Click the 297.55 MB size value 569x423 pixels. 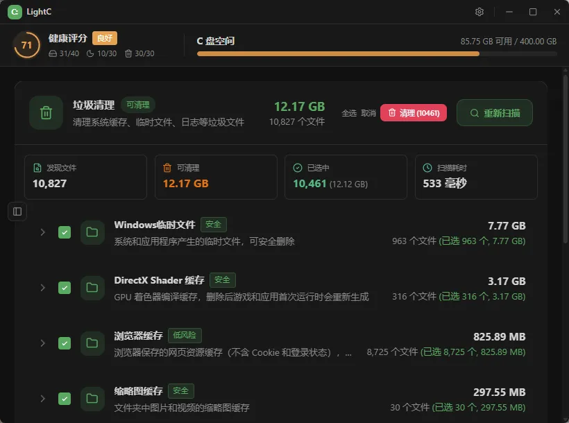(500, 392)
